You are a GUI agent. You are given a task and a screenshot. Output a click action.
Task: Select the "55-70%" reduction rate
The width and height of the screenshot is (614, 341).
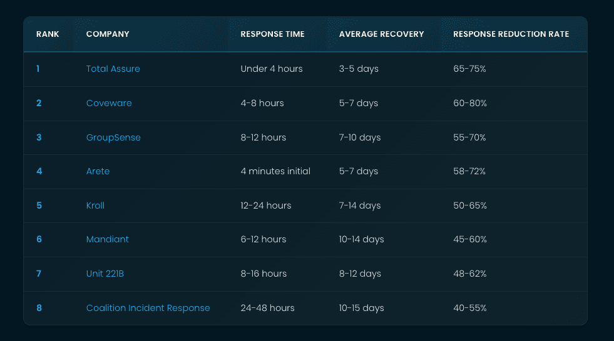point(469,137)
